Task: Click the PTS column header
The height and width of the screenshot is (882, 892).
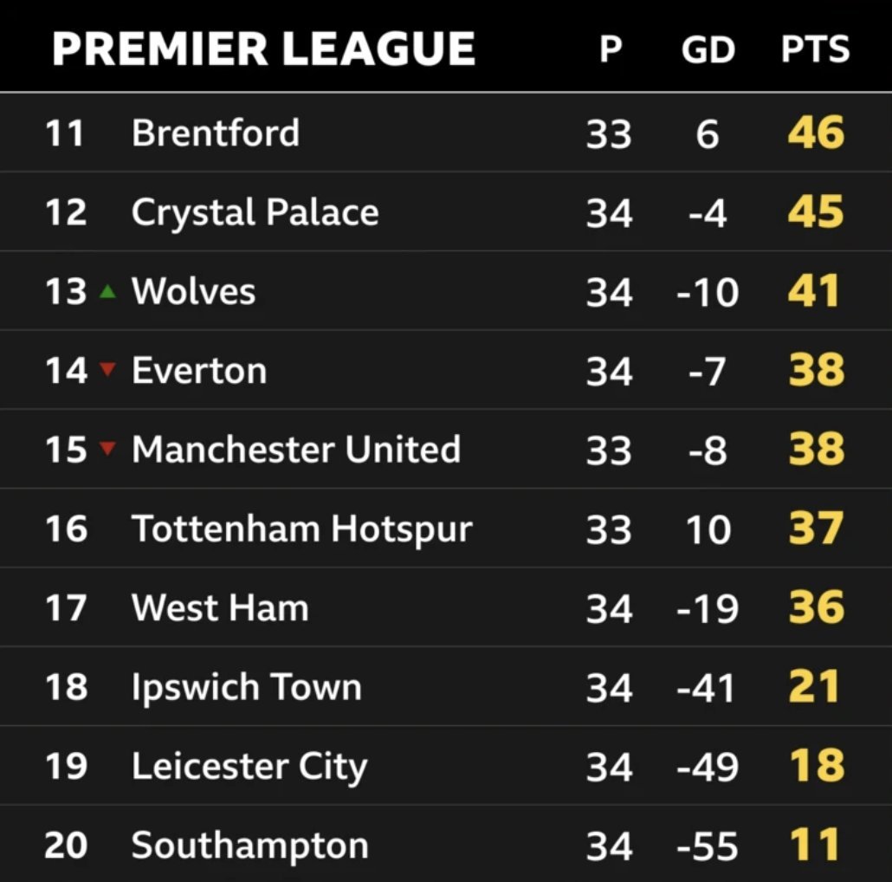Action: click(815, 49)
